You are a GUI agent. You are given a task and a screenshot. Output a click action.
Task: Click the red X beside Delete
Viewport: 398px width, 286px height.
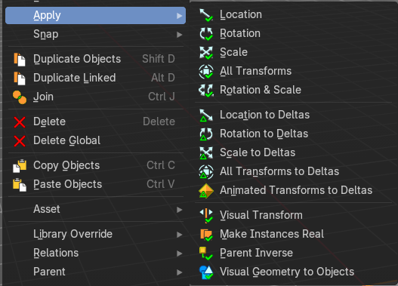click(x=20, y=122)
